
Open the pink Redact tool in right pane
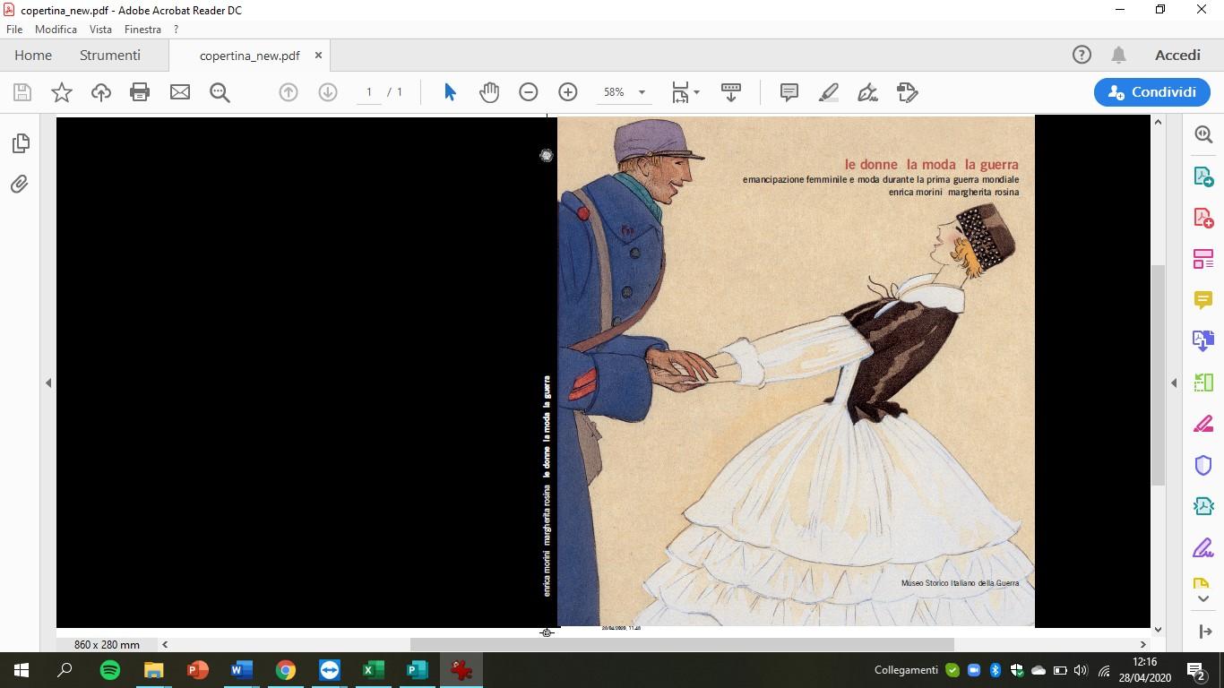[1203, 424]
